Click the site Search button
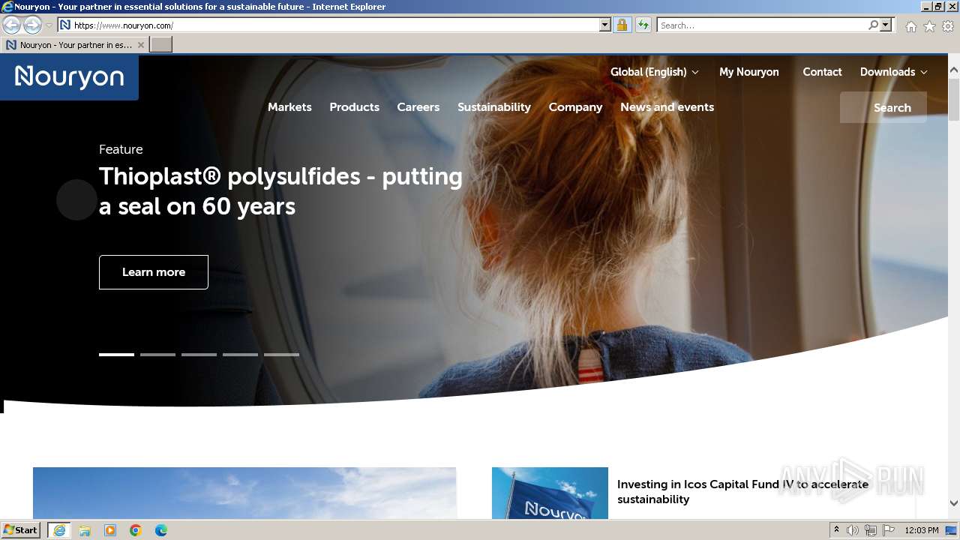Viewport: 960px width, 540px height. (883, 107)
